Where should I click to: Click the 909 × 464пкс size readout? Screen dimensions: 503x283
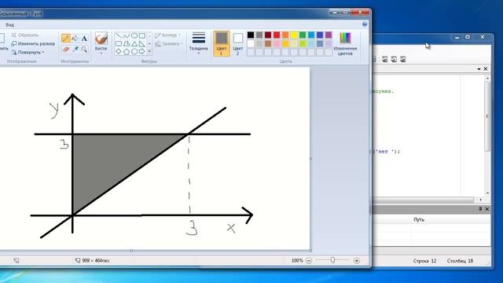96,260
